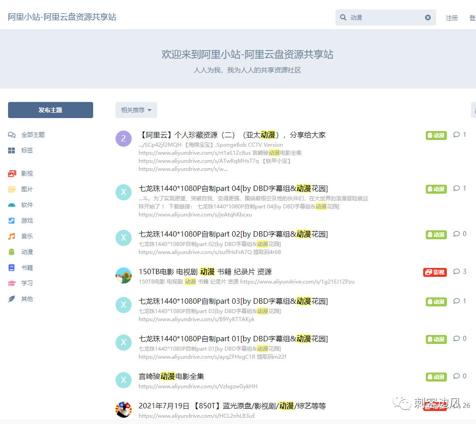Click text https://www.aliyundrive.com/s/HCL2nhLB3uE

pos(197,416)
